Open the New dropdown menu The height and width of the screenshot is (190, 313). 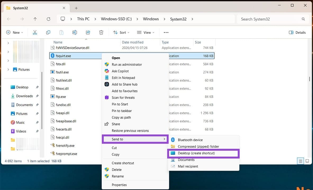pyautogui.click(x=15, y=32)
